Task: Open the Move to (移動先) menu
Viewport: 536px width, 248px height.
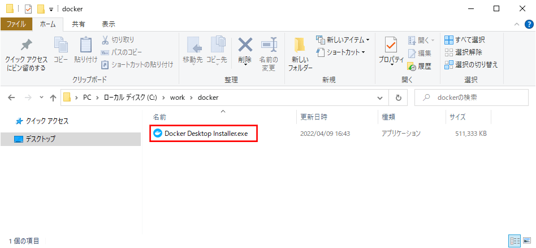Action: coord(193,51)
